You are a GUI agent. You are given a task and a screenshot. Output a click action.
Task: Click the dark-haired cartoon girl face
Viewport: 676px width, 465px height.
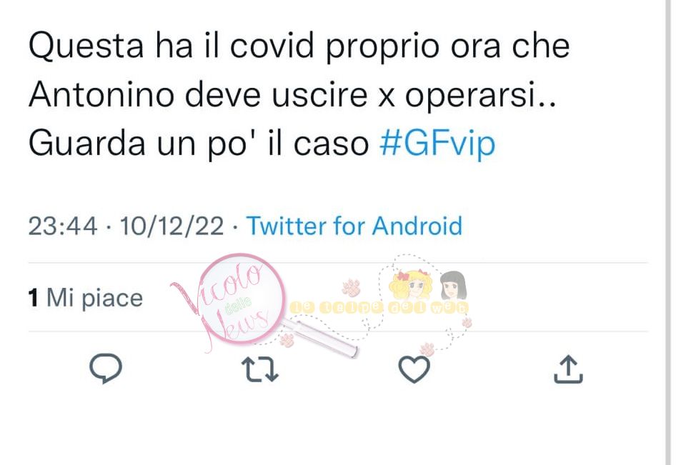(452, 285)
